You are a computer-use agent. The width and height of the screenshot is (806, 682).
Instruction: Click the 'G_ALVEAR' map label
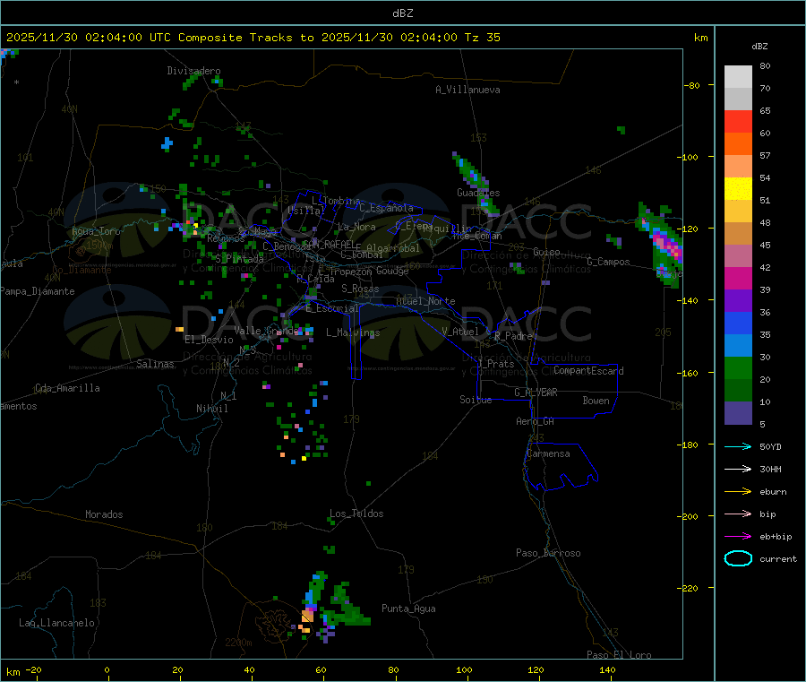point(536,393)
